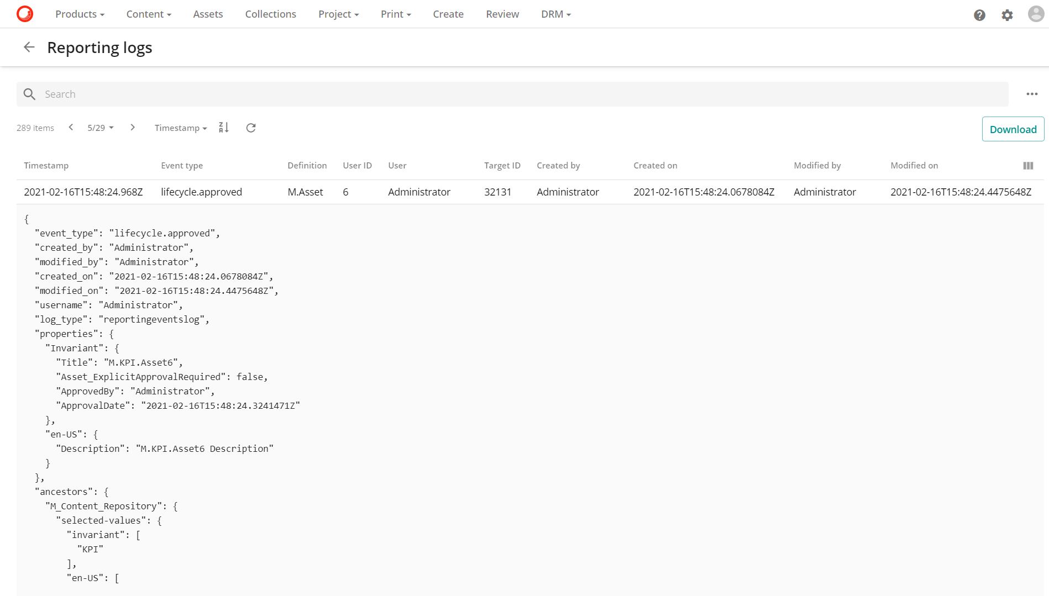Expand the Products menu
This screenshot has width=1049, height=596.
80,14
